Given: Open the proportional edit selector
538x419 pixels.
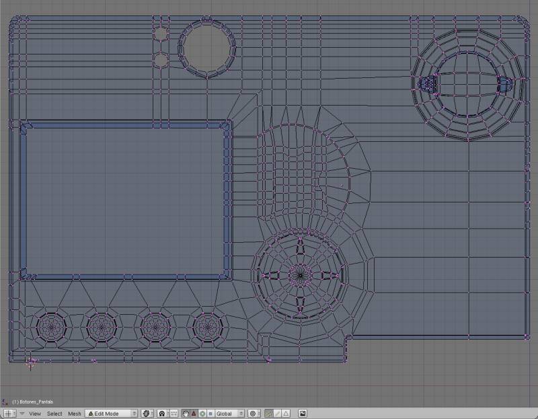Looking at the screenshot, I should (x=254, y=414).
